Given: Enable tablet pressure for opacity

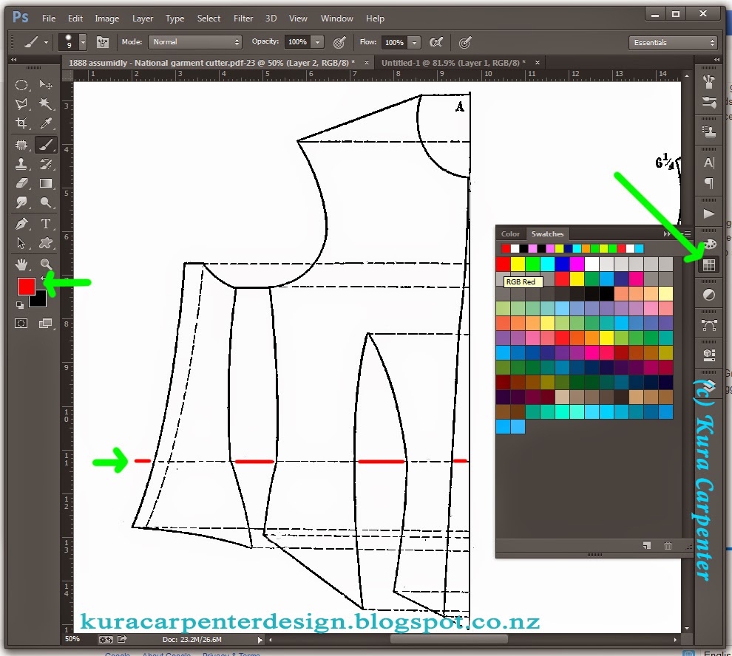Looking at the screenshot, I should pos(339,42).
